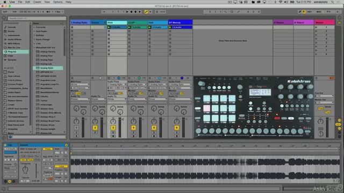Click the TAP tempo button
344x193 pixels.
click(x=15, y=12)
